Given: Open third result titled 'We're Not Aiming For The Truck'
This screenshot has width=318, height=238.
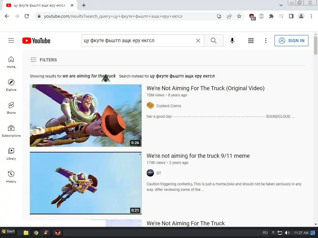Looking at the screenshot, I should pos(186,223).
